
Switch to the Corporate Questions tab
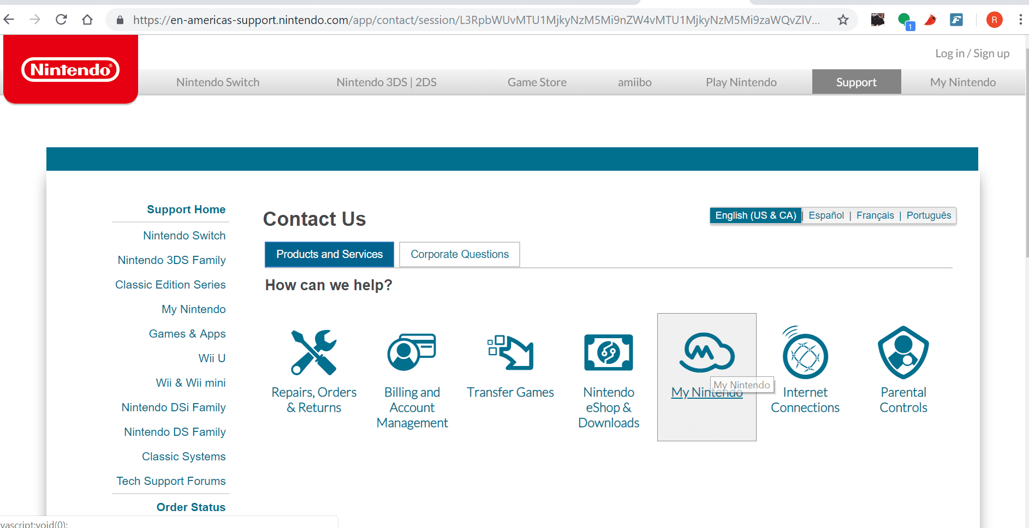[x=460, y=254]
